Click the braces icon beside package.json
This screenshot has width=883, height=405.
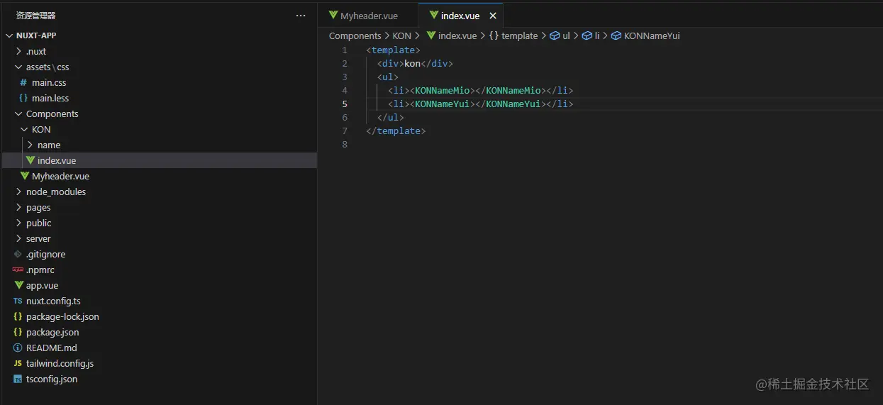(x=18, y=332)
